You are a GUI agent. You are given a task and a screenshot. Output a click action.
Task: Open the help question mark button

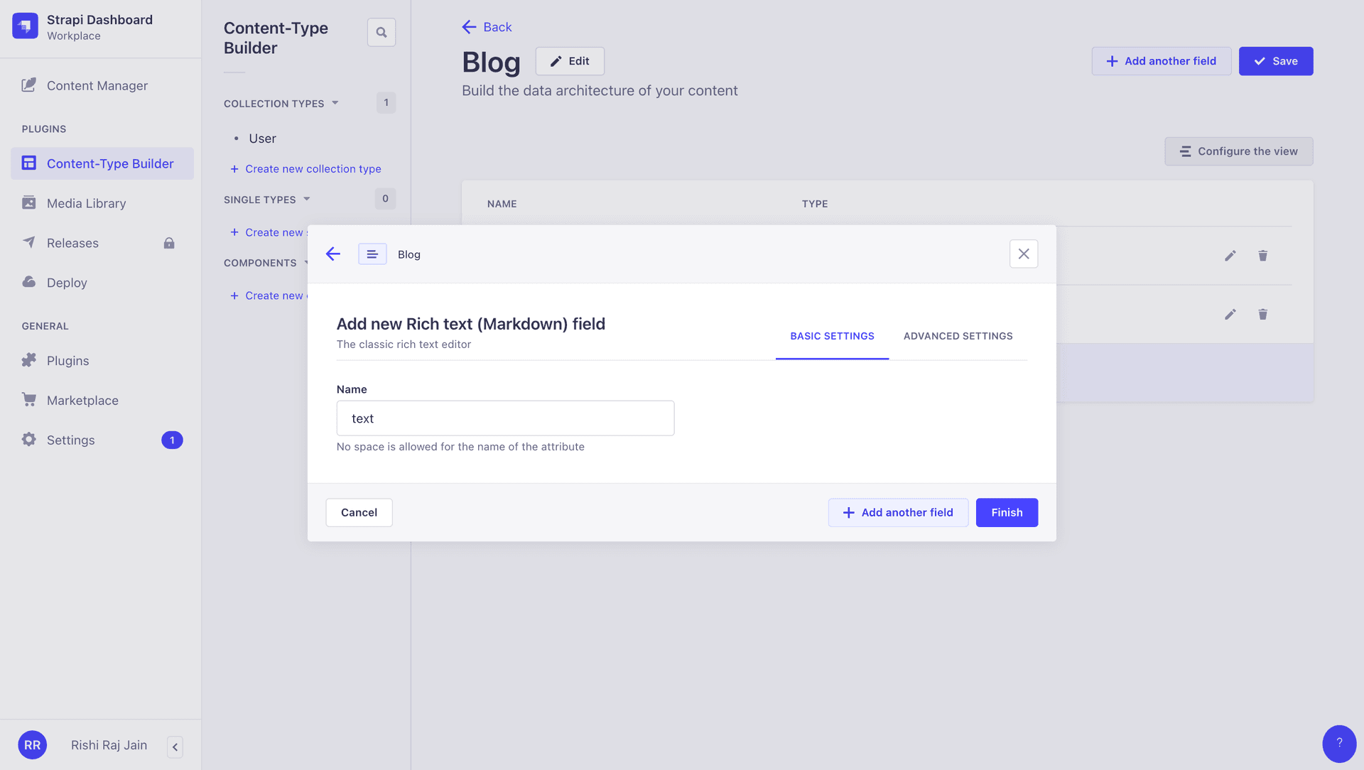click(1338, 743)
